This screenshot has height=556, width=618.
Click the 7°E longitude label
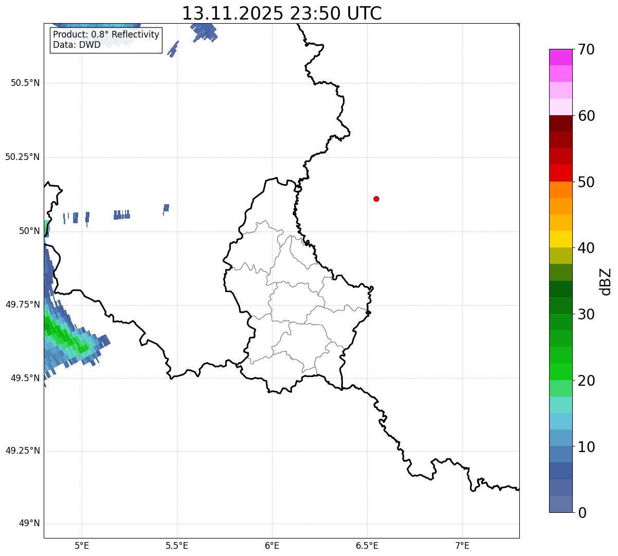[462, 545]
